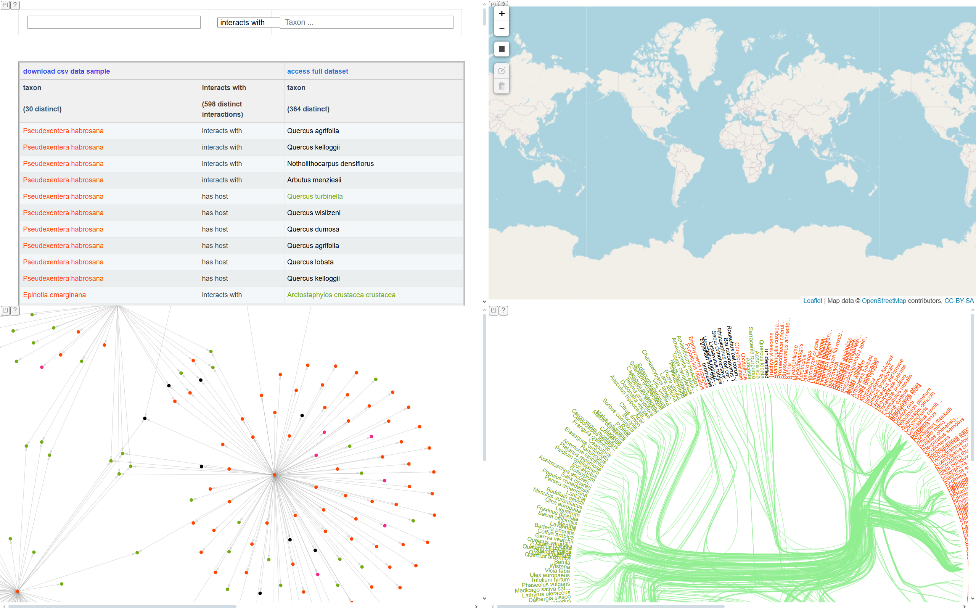This screenshot has width=976, height=610.
Task: Click scroll-right arrow of network graph panel
Action: click(476, 606)
